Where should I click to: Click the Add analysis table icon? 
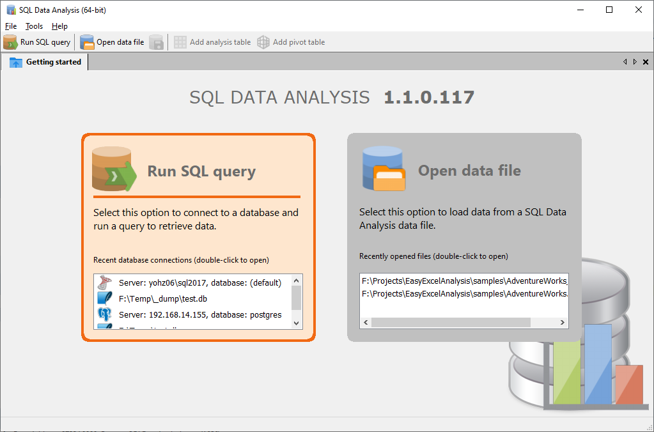click(179, 42)
